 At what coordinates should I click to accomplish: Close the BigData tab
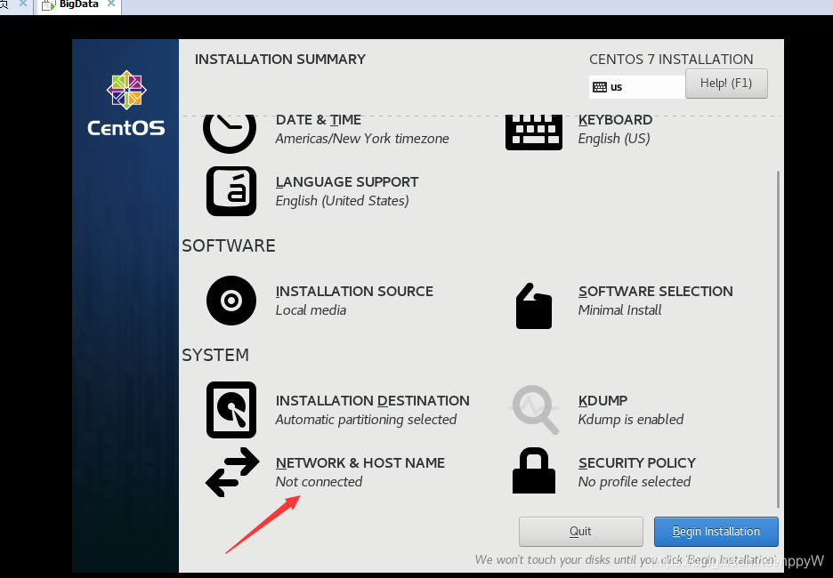coord(111,4)
